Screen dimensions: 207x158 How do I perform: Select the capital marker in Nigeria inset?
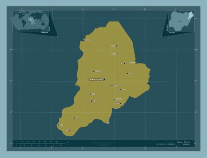[179, 22]
